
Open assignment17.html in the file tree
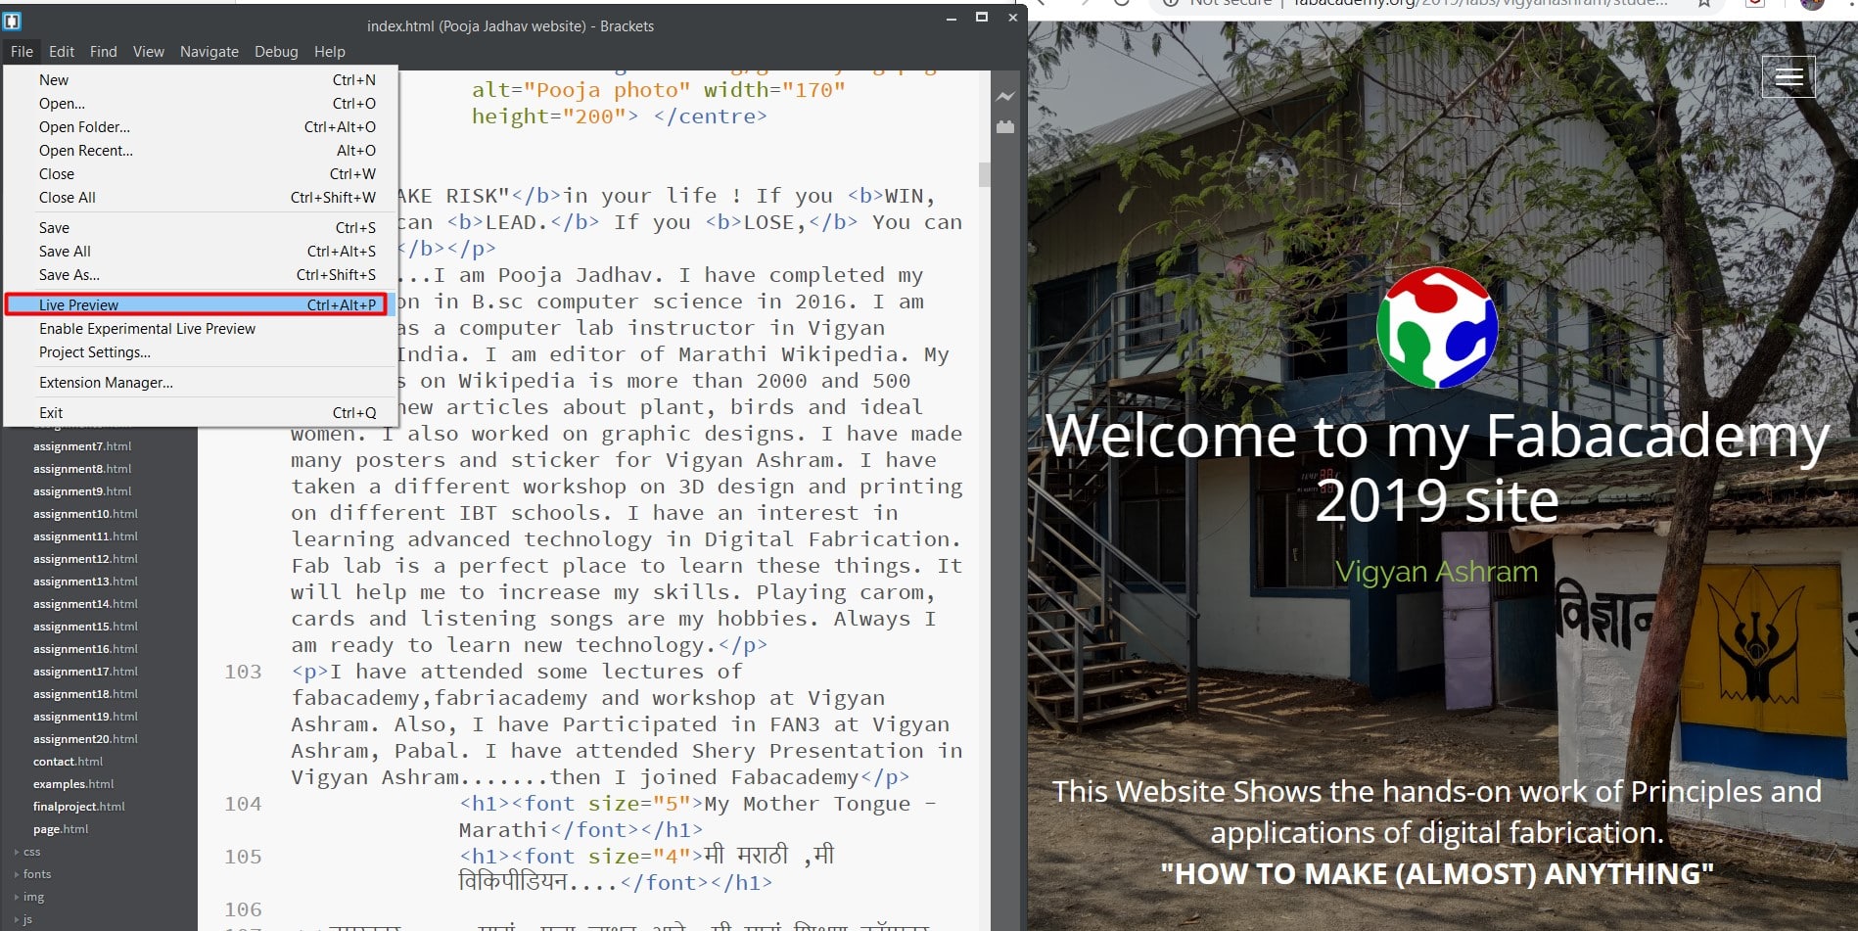pyautogui.click(x=85, y=672)
